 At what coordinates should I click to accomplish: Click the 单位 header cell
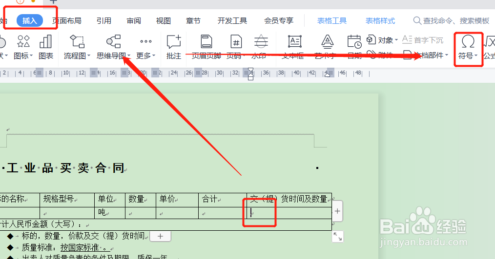[109, 199]
